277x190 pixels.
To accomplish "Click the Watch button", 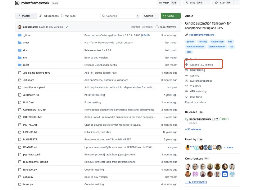I will pos(167,3).
